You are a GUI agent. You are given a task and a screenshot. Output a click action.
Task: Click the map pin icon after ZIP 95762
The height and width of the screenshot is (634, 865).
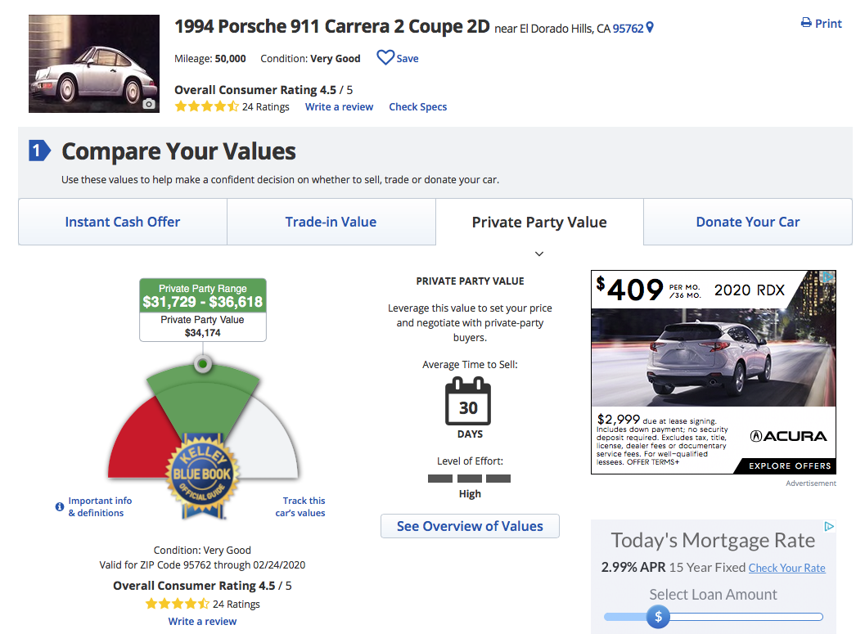pos(650,27)
